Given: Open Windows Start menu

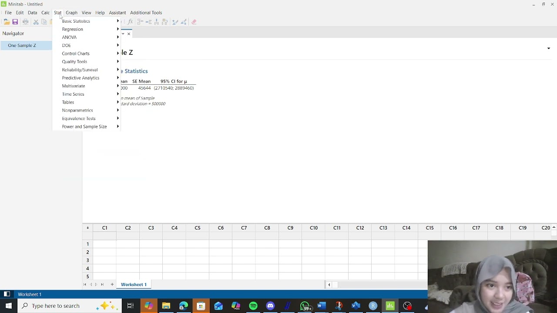Looking at the screenshot, I should click(x=9, y=306).
